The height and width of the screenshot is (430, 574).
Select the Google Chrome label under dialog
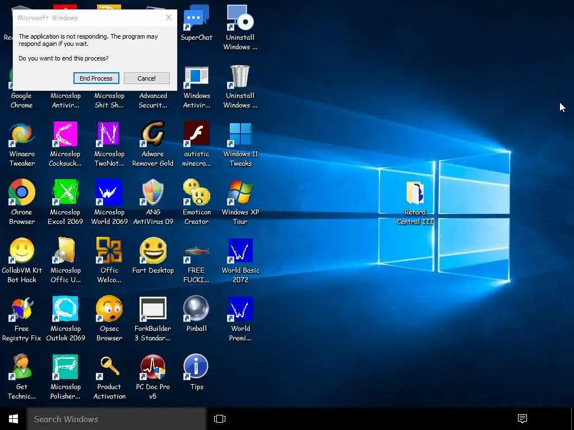(x=22, y=100)
